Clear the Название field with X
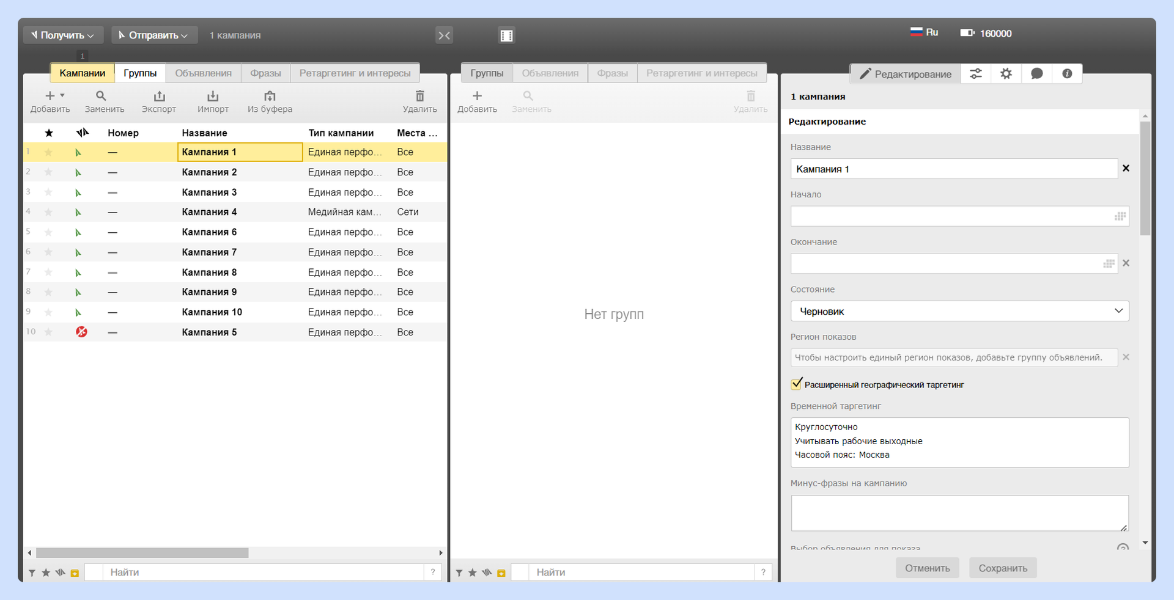 pyautogui.click(x=1126, y=168)
